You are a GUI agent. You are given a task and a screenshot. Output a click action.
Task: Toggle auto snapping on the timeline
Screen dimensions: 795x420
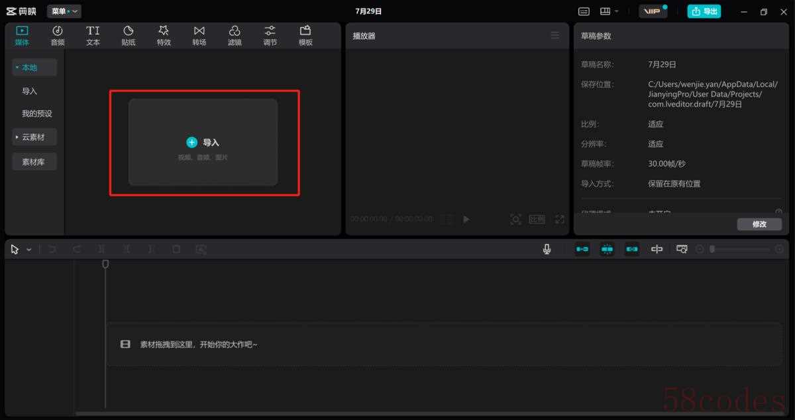point(608,249)
